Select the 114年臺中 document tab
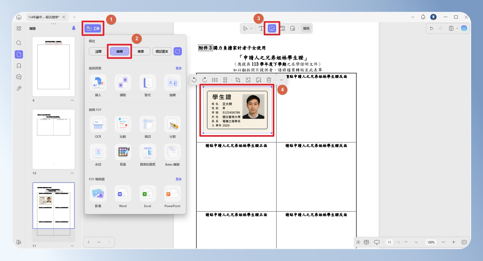The width and height of the screenshot is (483, 261). [44, 17]
